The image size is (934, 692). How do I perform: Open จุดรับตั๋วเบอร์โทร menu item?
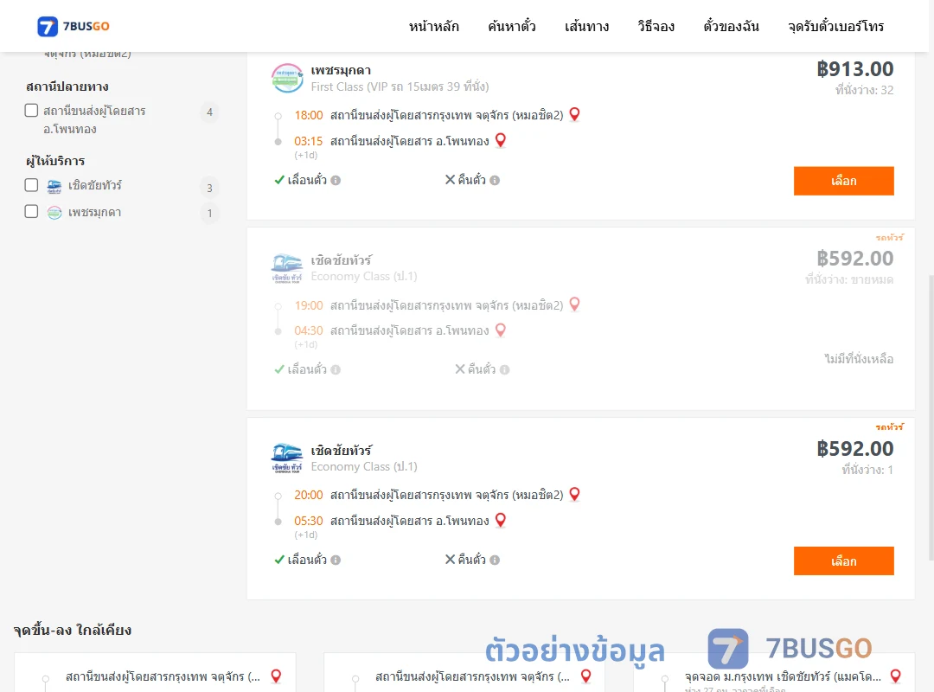coord(835,26)
